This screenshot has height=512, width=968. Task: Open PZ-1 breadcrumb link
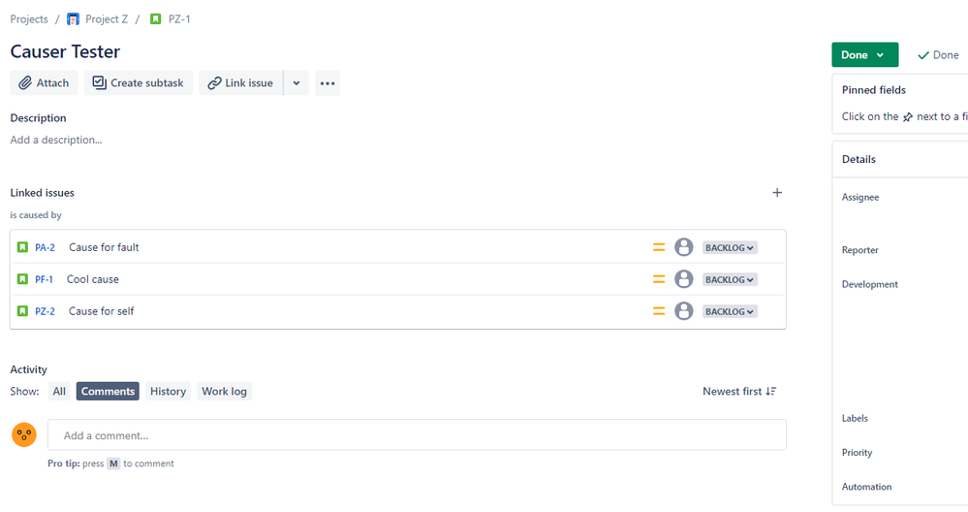[x=179, y=19]
